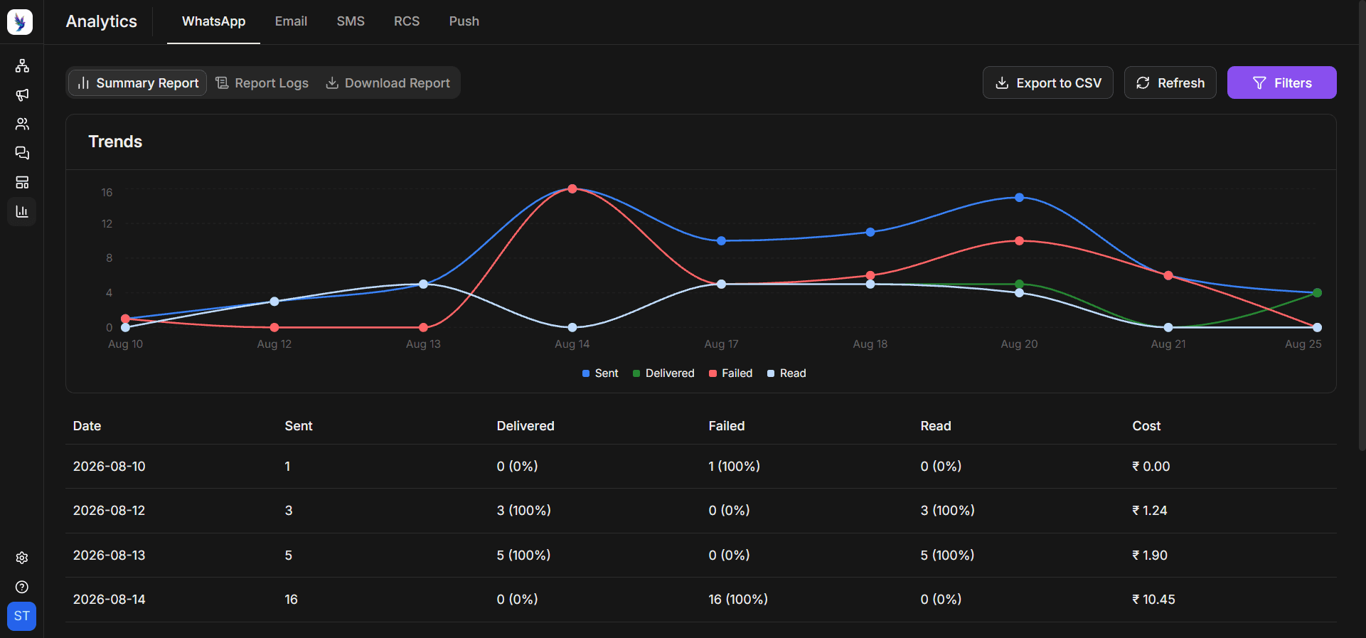
Task: Click the Delivered data point at Aug 25
Action: click(x=1317, y=293)
